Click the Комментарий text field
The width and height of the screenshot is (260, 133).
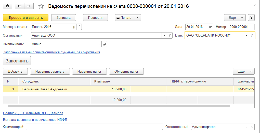tap(94, 127)
